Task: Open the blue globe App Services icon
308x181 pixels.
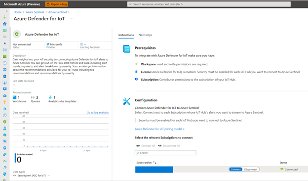Action: (5, 69)
